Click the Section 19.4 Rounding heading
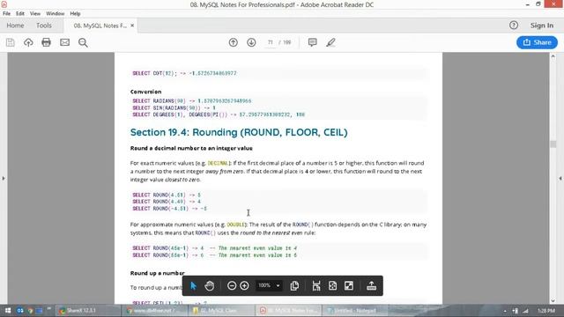 tap(239, 132)
